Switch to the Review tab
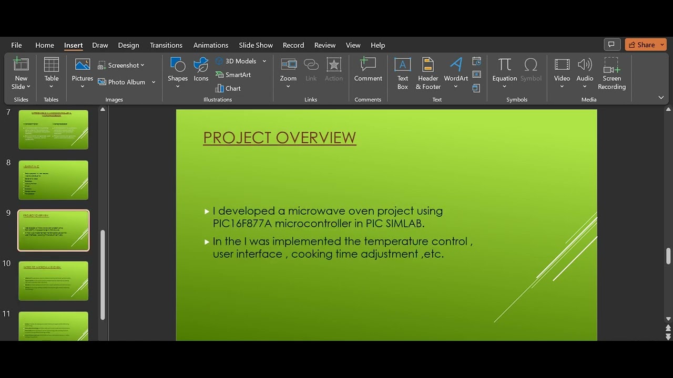Image resolution: width=673 pixels, height=378 pixels. point(325,45)
